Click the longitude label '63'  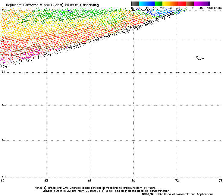[x=46, y=181]
